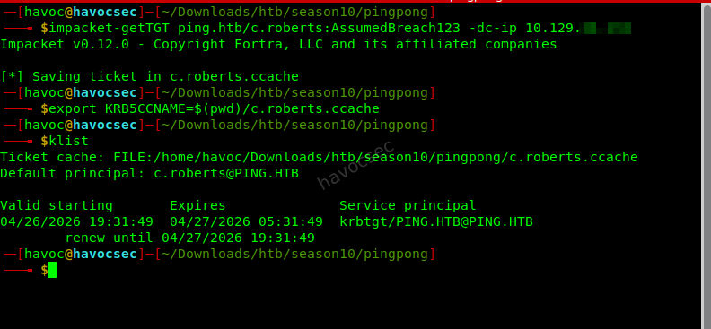Click the Service principal column header
Image resolution: width=711 pixels, height=329 pixels.
coord(408,205)
